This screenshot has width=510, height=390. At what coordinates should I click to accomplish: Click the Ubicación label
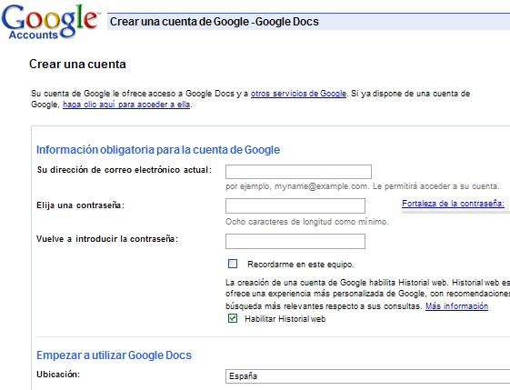point(58,375)
